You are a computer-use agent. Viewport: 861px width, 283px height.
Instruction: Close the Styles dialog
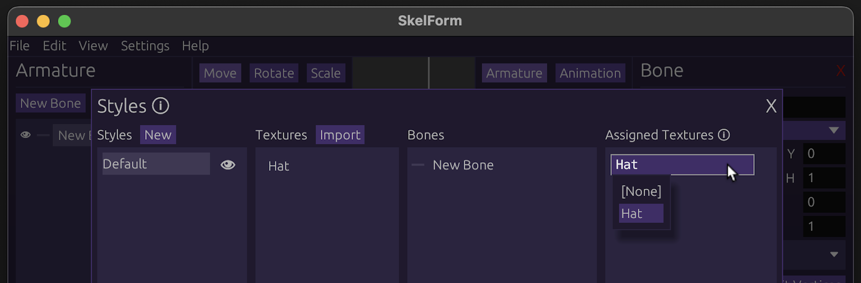[771, 106]
